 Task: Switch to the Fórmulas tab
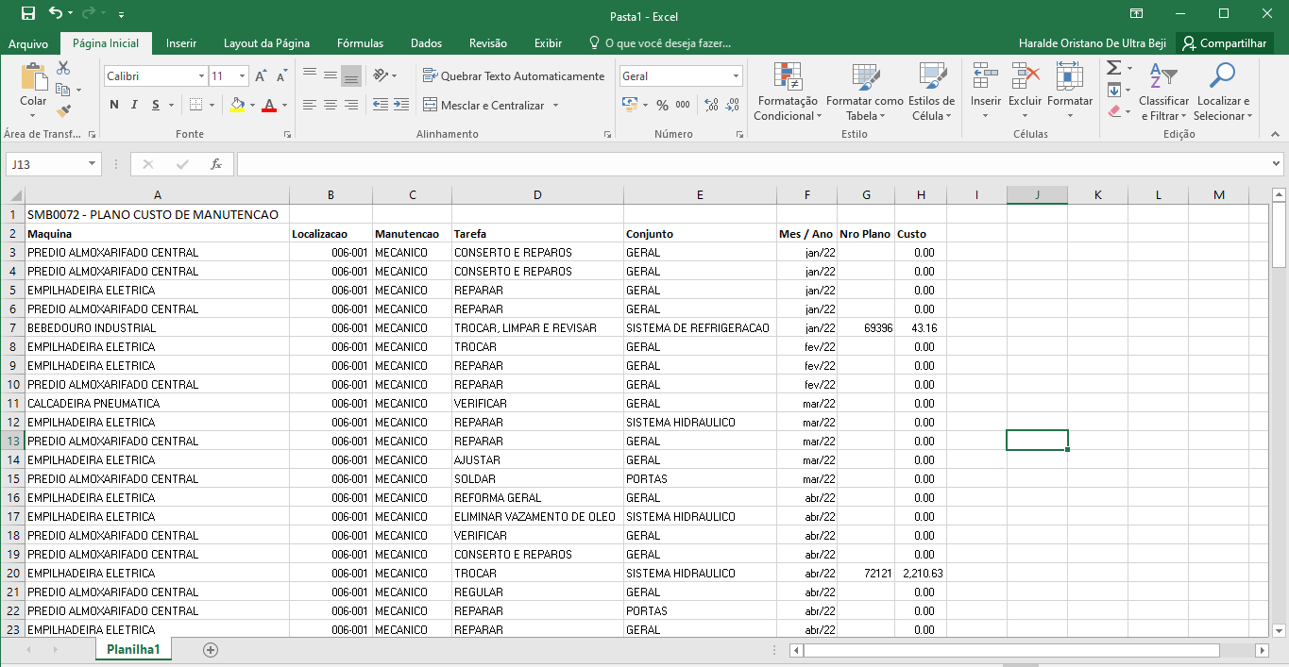pos(360,43)
